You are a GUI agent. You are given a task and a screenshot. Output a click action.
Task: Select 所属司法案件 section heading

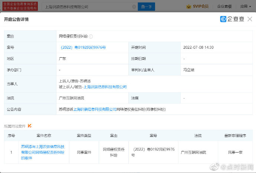[x=15, y=126]
